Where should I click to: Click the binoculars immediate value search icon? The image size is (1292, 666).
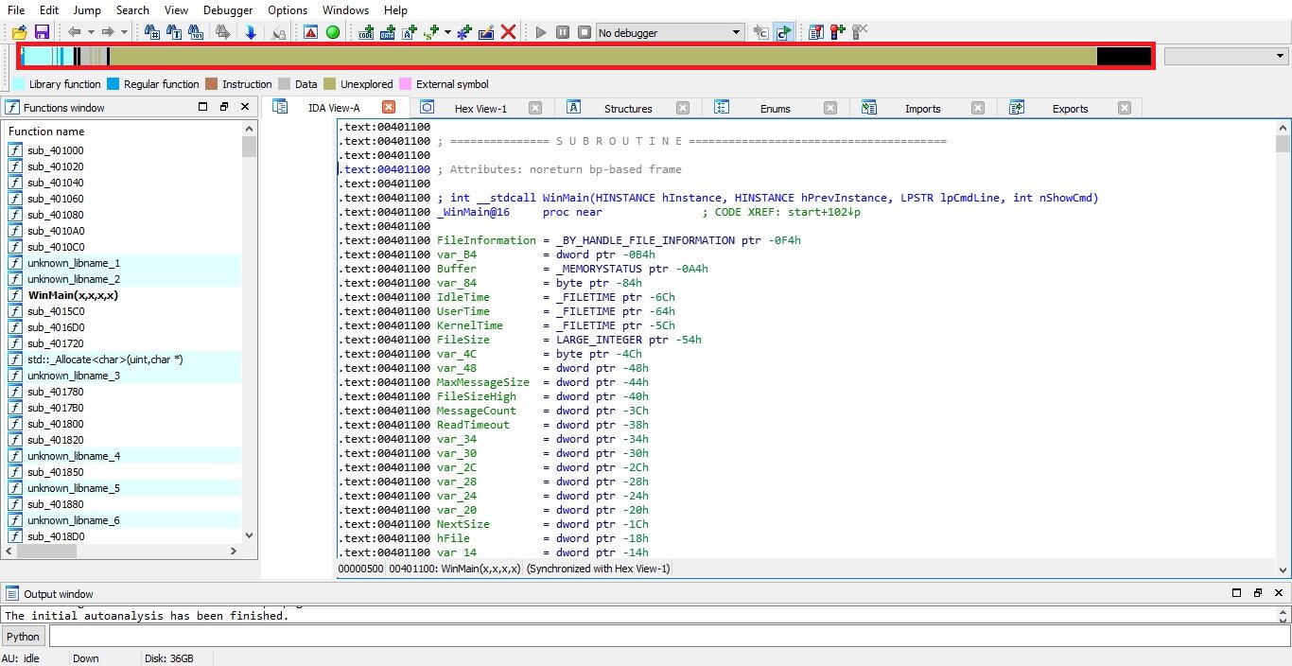pyautogui.click(x=152, y=32)
